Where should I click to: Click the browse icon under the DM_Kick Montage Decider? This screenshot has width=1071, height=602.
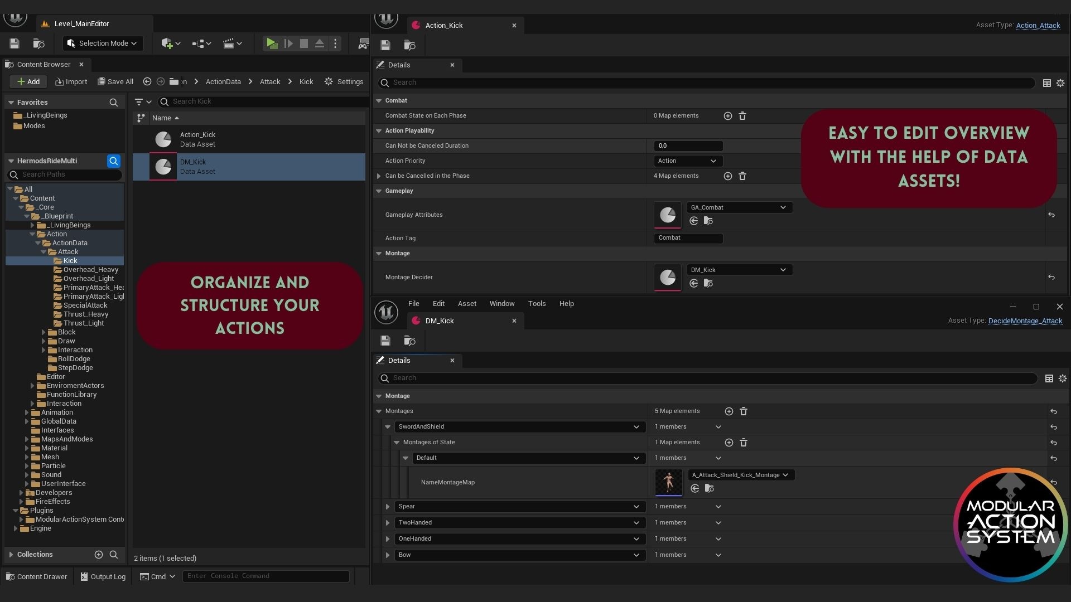click(x=709, y=283)
